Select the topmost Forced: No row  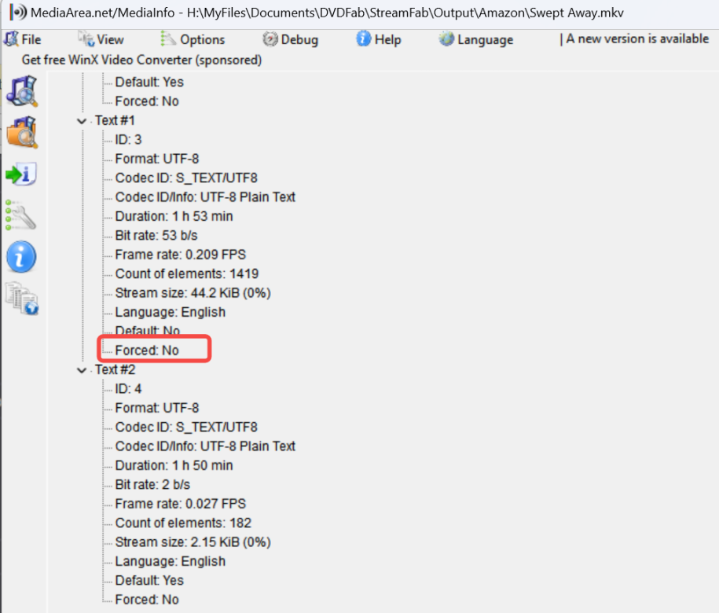point(147,101)
